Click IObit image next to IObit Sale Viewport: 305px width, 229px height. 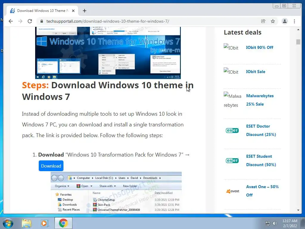(231, 71)
